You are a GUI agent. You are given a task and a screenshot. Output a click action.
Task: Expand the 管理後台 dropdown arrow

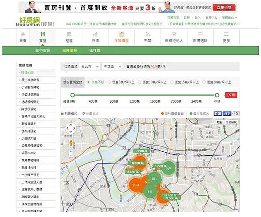(x=236, y=18)
